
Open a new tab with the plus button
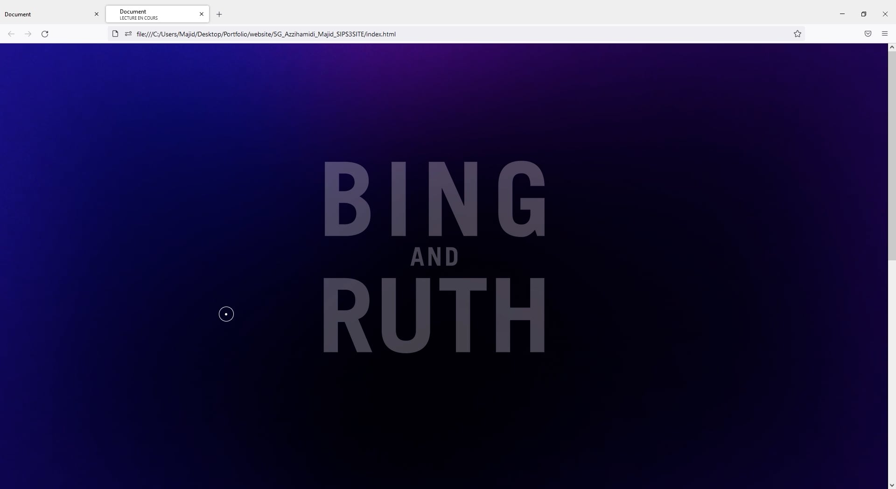[219, 14]
